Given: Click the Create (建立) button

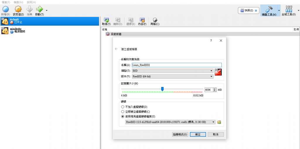Looking at the screenshot, I should [x=198, y=134].
